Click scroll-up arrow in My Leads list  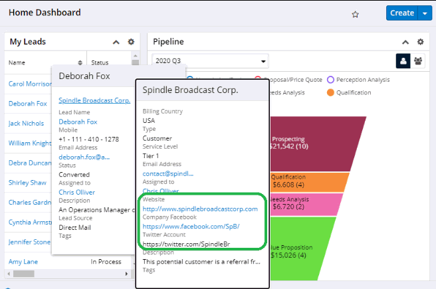(x=136, y=56)
